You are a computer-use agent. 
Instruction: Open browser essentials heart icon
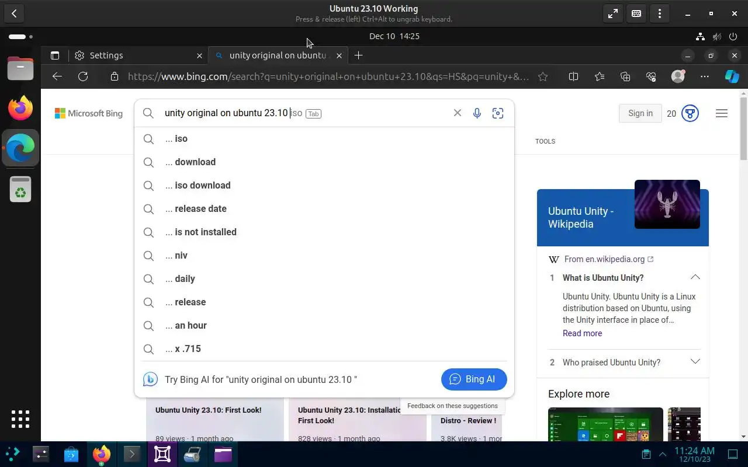tap(652, 76)
